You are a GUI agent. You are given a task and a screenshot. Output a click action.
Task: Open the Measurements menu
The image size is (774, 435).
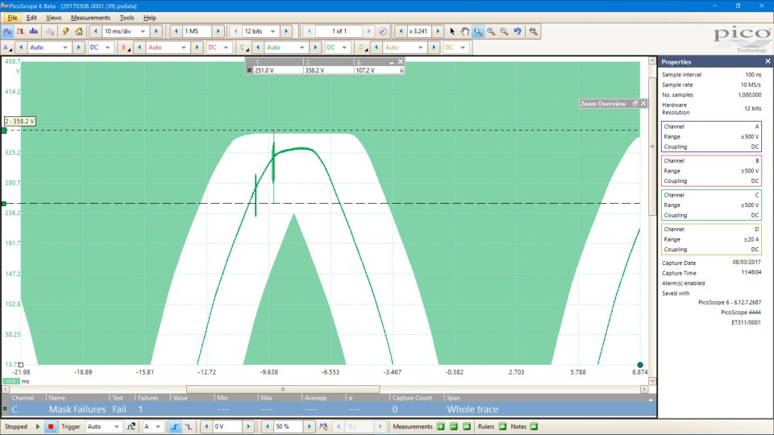[90, 17]
